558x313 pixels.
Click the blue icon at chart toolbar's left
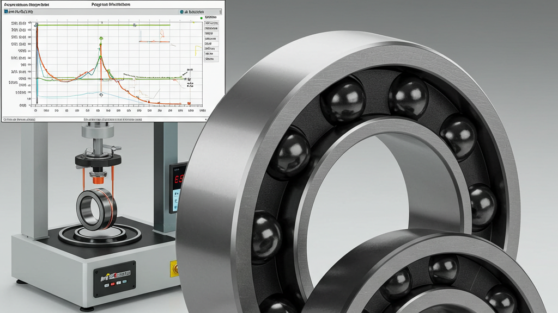tap(5, 11)
